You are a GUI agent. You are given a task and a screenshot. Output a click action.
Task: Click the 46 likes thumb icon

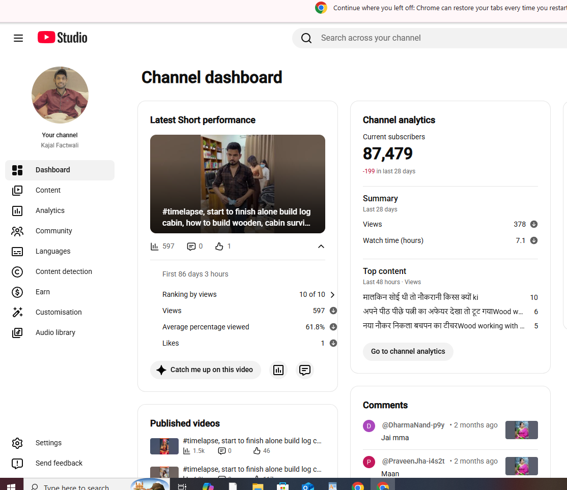(x=257, y=451)
